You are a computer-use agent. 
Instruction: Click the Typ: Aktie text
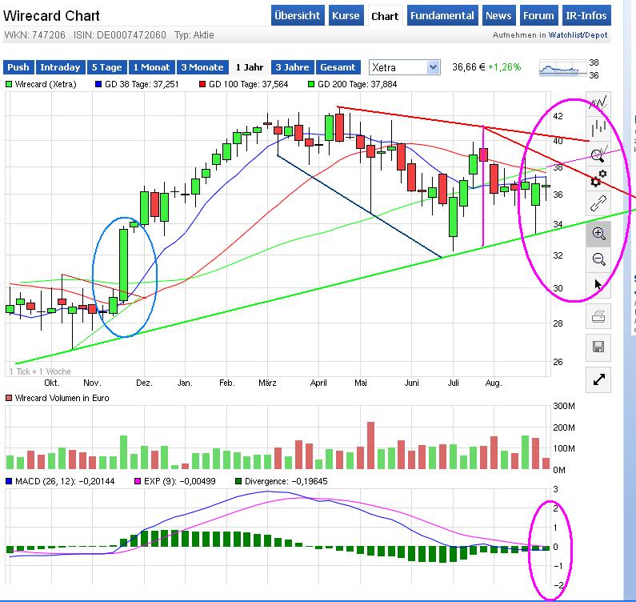194,35
